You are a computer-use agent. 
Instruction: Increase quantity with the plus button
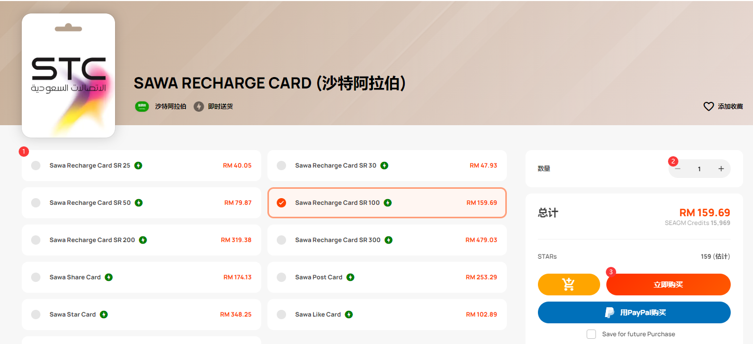point(721,169)
